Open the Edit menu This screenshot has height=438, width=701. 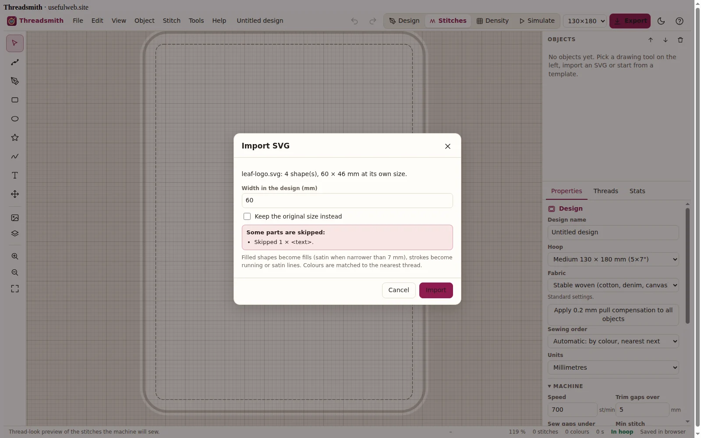(97, 21)
